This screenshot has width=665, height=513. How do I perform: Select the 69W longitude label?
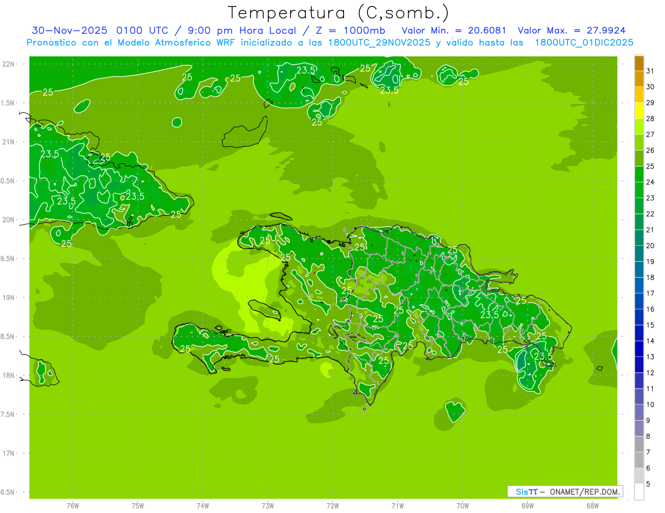tap(528, 506)
